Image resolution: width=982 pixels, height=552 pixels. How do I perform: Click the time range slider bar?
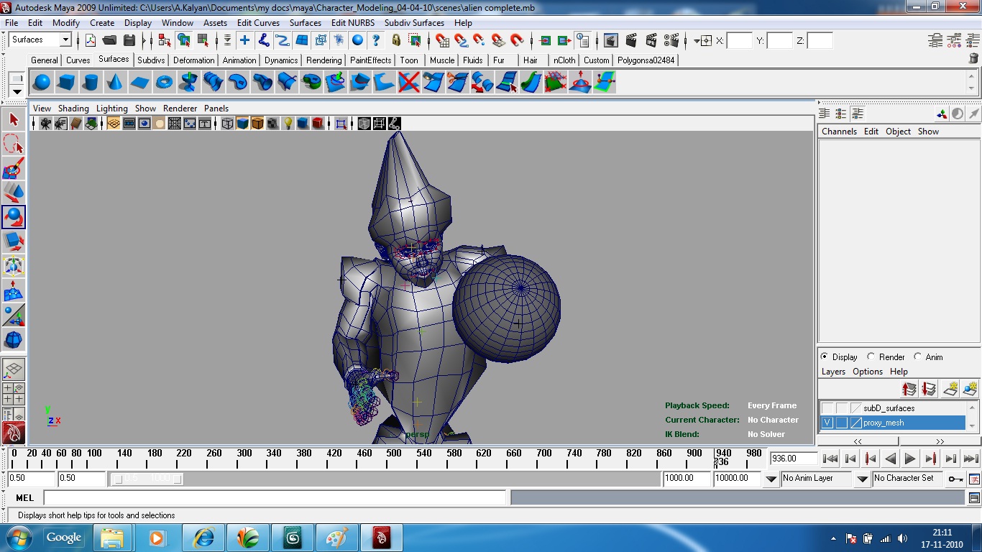tap(147, 479)
